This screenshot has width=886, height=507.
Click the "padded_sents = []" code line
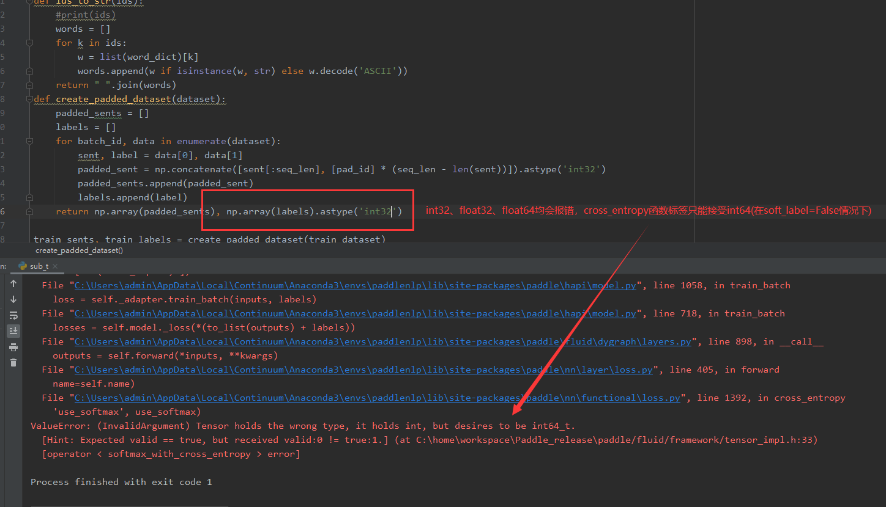point(102,113)
